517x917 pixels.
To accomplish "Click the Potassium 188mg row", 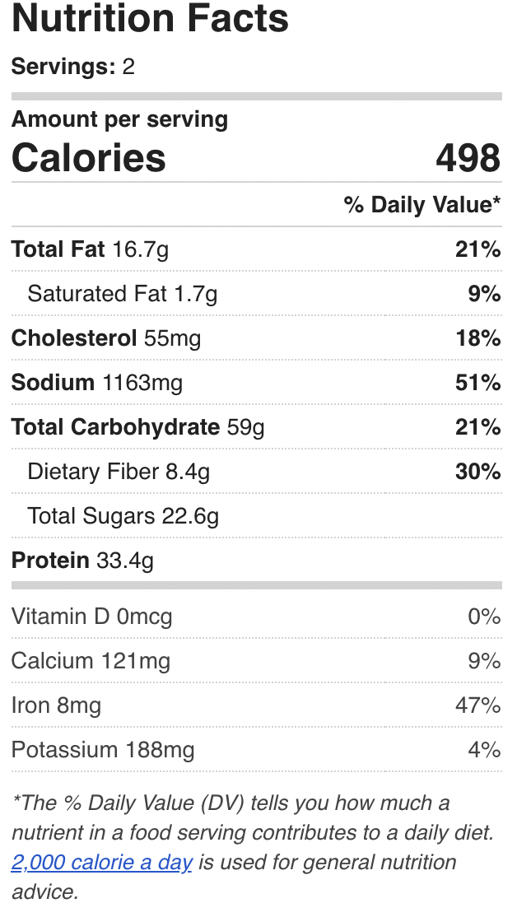I will click(x=256, y=750).
